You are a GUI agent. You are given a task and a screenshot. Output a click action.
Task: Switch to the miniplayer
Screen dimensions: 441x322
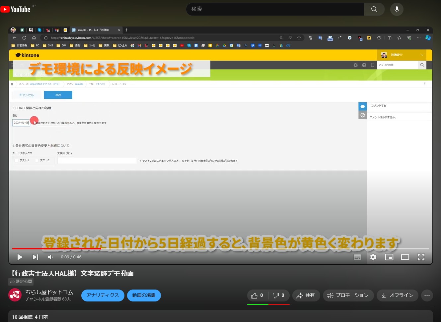point(389,257)
